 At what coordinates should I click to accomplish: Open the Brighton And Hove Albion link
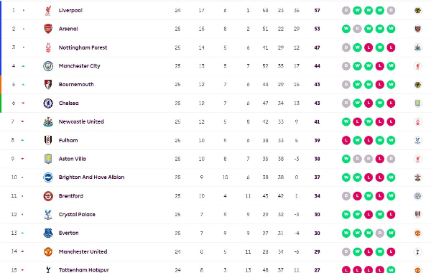coord(91,177)
